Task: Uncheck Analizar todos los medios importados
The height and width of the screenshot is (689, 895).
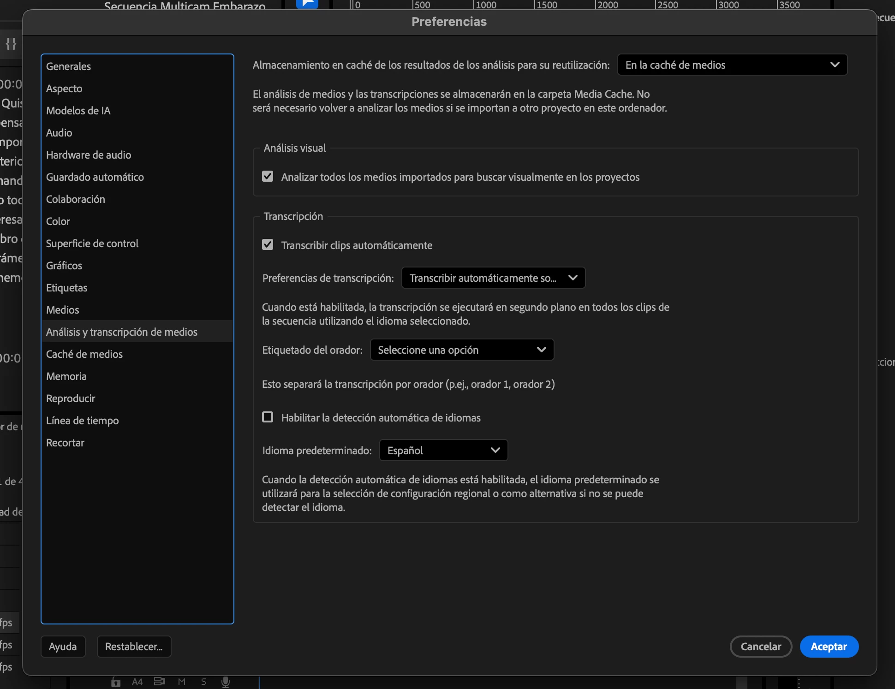Action: pos(268,177)
